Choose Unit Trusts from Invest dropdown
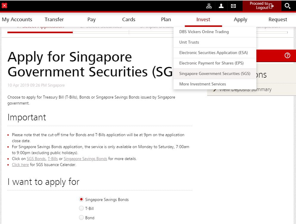This screenshot has width=296, height=224. [215, 42]
